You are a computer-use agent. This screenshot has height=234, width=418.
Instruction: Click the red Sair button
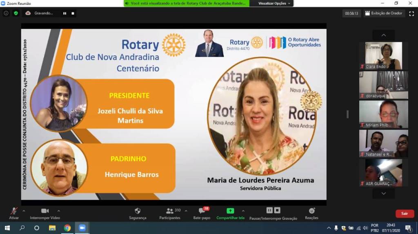point(404,214)
